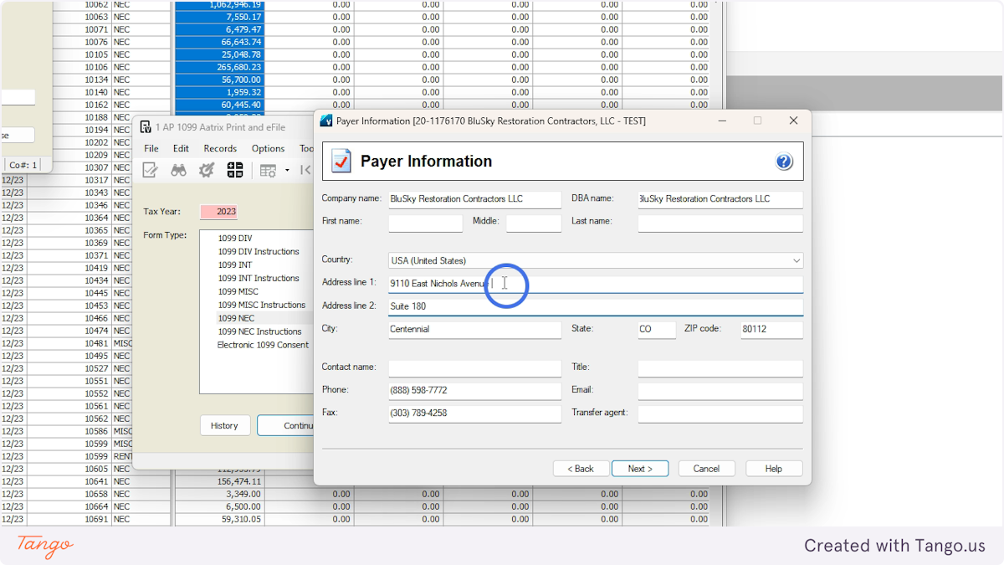Select the edit record pencil toolbar icon
Viewport: 1004px width, 565px height.
coord(151,169)
